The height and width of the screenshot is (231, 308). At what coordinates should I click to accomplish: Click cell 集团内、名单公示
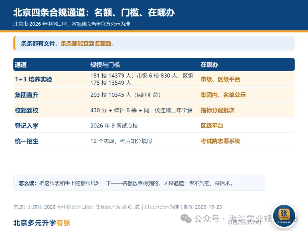[x=223, y=95]
